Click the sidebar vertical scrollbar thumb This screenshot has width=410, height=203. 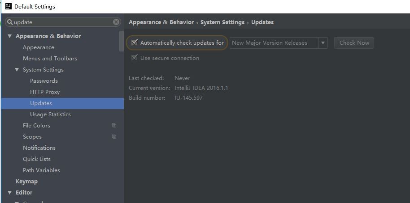(121, 41)
